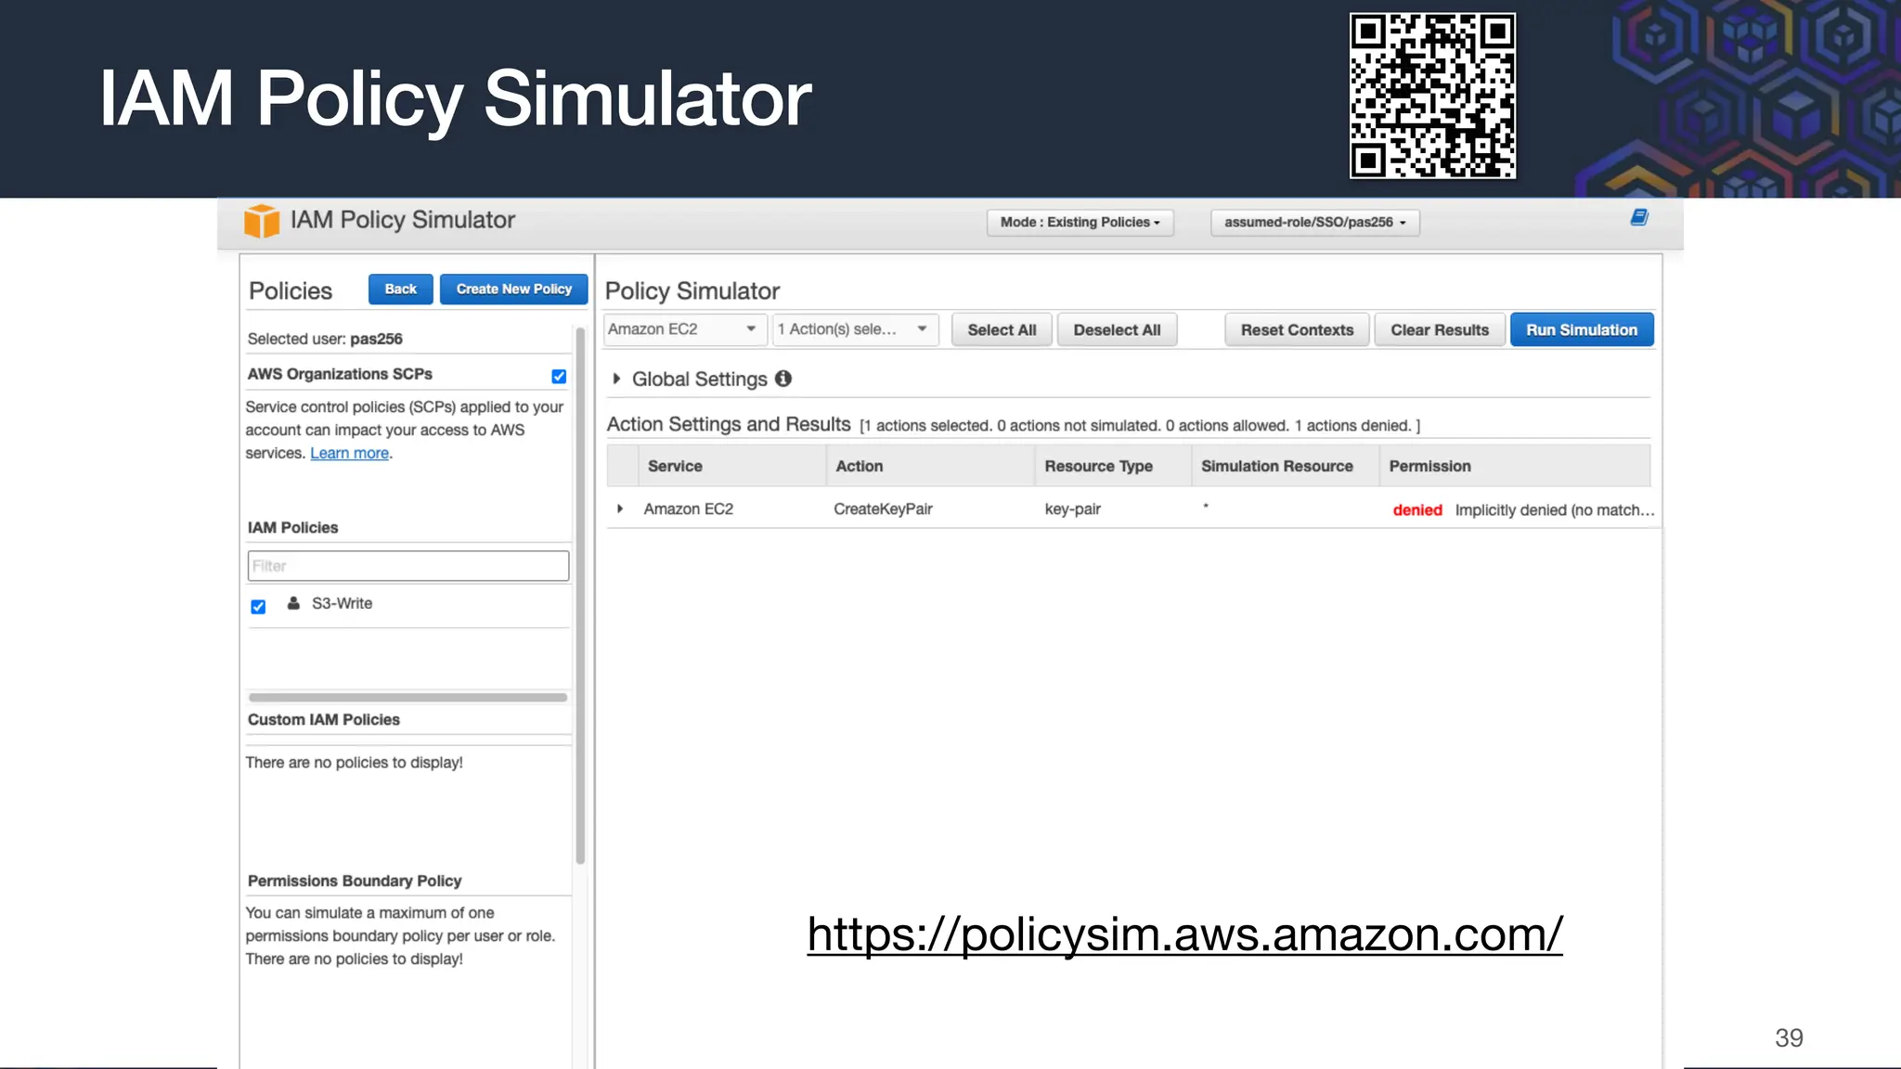This screenshot has width=1901, height=1069.
Task: Open the documentation book icon
Action: 1639,217
